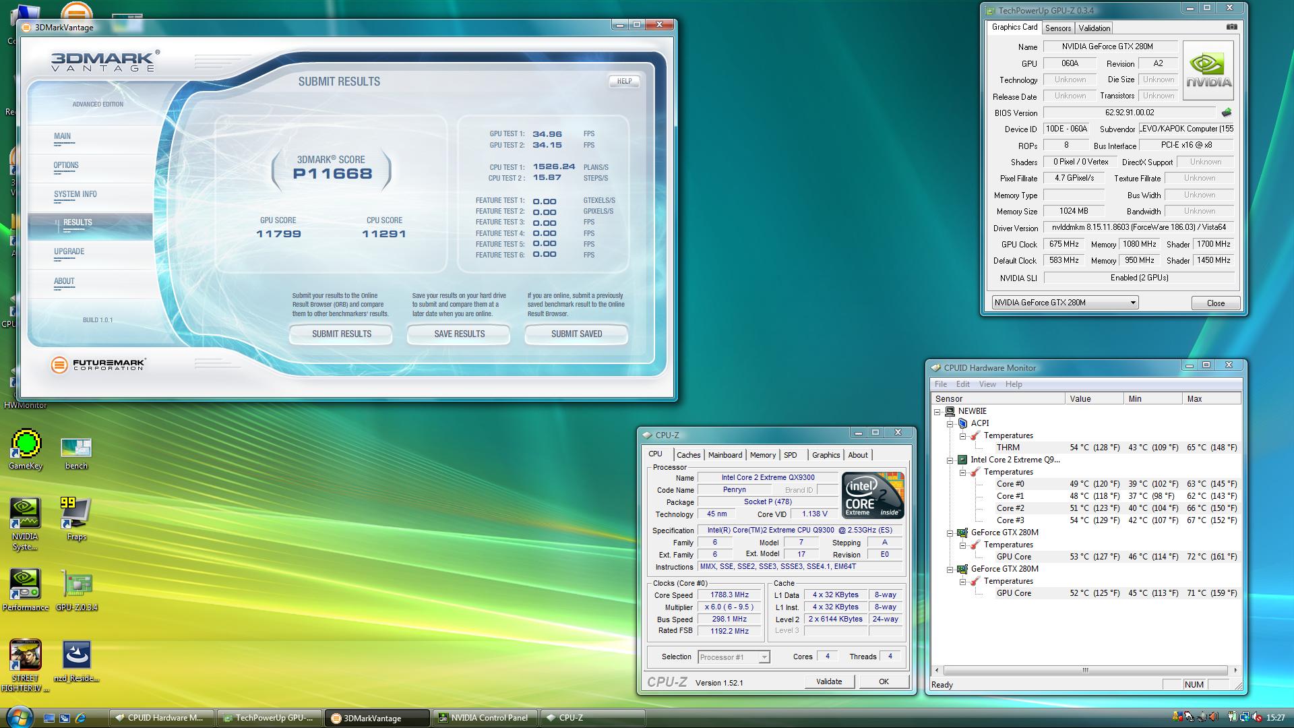The width and height of the screenshot is (1294, 728).
Task: Click SUBMIT RESULTS in 3DMark Vantage
Action: (342, 334)
